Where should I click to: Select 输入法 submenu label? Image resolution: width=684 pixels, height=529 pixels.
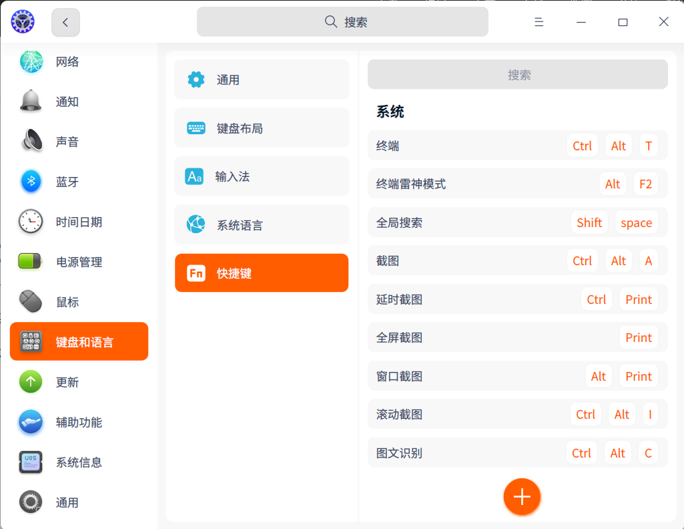tap(232, 176)
